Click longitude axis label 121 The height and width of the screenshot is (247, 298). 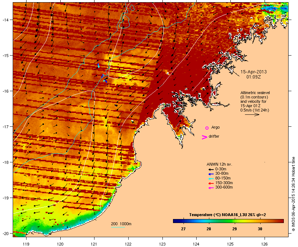click(x=94, y=244)
